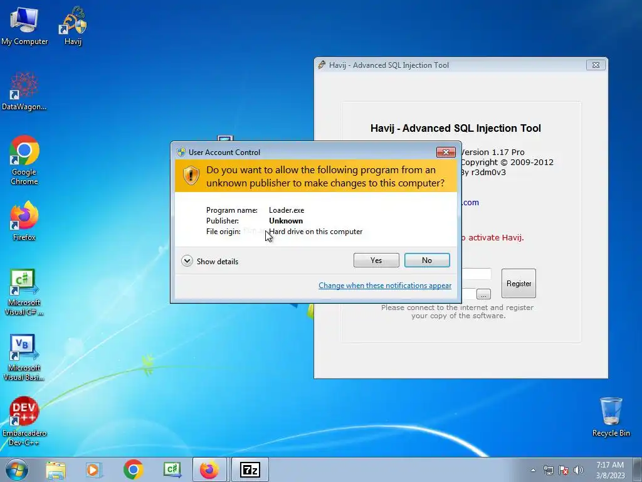
Task: Select the Recycle Bin icon
Action: (611, 417)
